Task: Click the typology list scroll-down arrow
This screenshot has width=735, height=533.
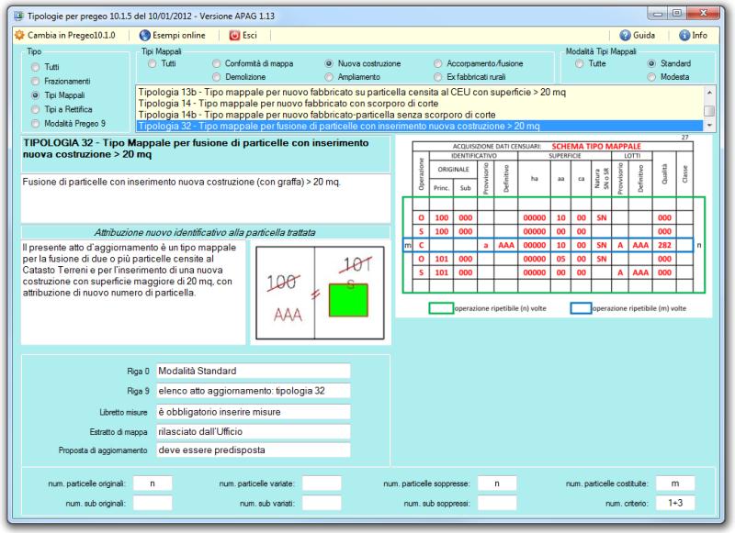Action: (709, 125)
